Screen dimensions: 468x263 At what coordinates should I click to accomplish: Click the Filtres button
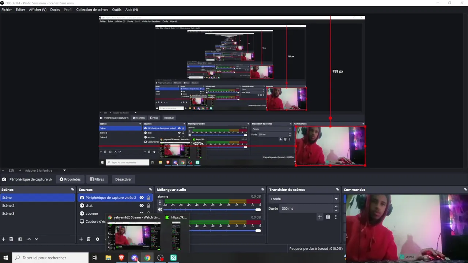pos(97,179)
